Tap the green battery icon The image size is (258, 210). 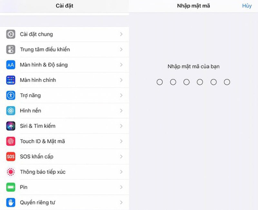[x=11, y=187]
